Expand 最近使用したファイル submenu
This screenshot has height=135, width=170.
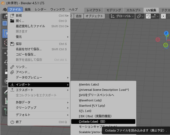click(39, 26)
